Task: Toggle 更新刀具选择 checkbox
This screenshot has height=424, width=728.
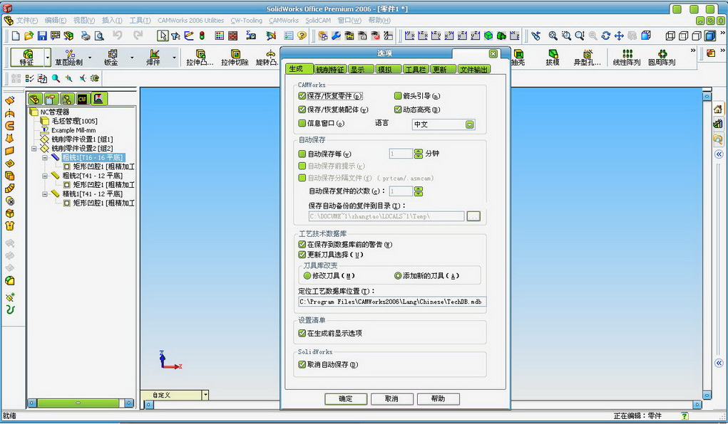Action: click(x=302, y=255)
